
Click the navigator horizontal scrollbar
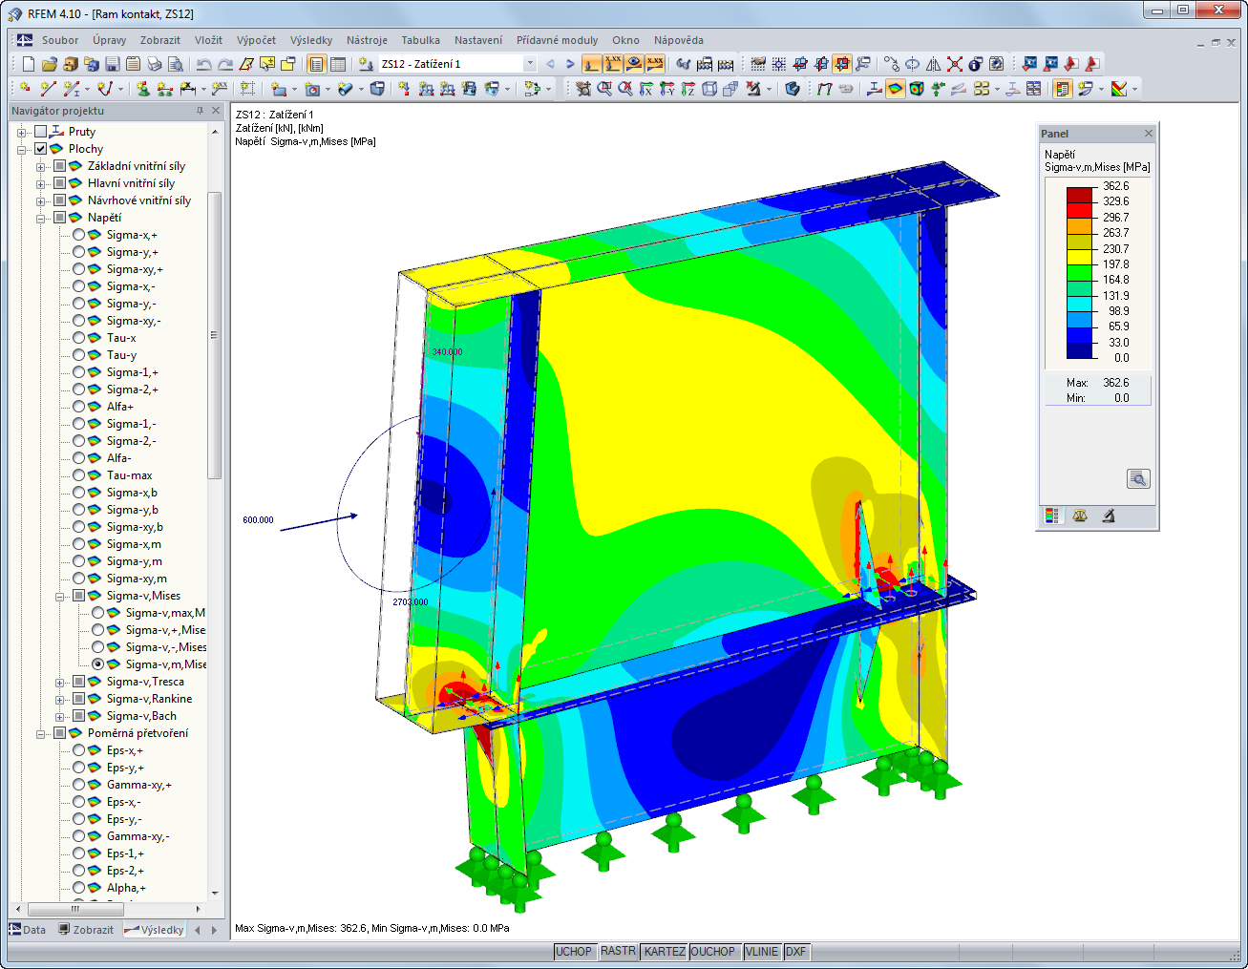(76, 911)
